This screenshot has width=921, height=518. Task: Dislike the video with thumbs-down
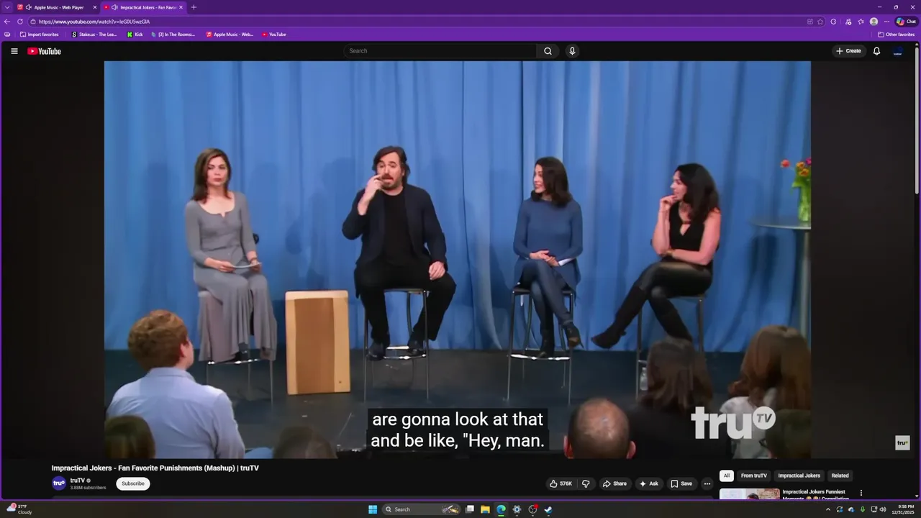(586, 483)
